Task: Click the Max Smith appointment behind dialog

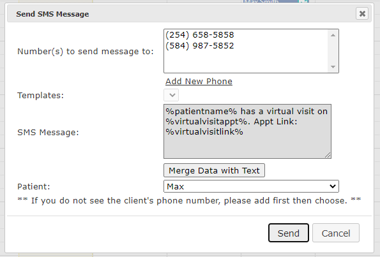Action: [270, 1]
